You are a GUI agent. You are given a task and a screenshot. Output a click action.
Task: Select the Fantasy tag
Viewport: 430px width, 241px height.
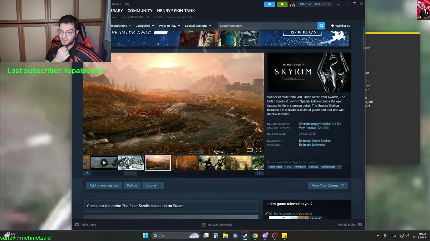[x=313, y=167]
